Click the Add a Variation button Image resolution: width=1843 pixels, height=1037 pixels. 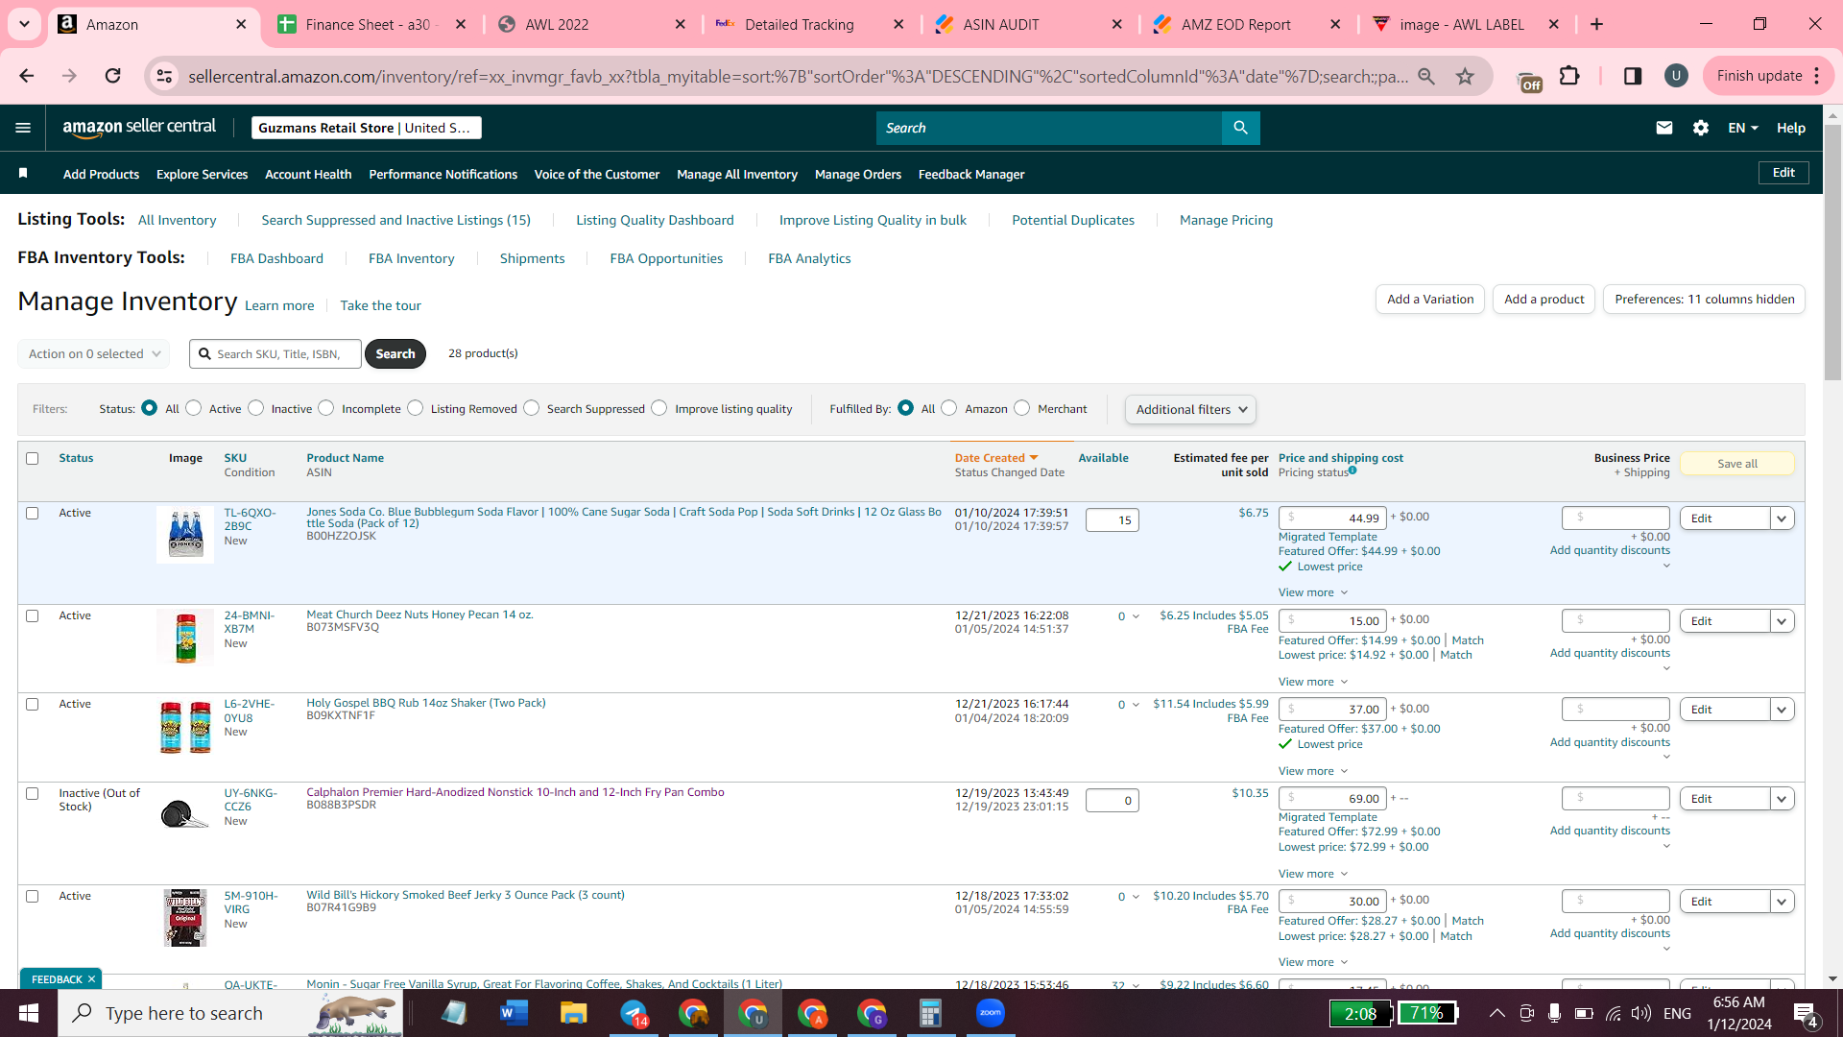coord(1430,300)
